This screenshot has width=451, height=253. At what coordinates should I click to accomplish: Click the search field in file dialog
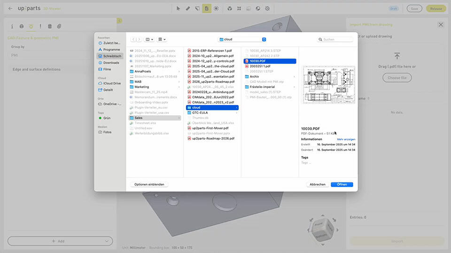(x=335, y=39)
